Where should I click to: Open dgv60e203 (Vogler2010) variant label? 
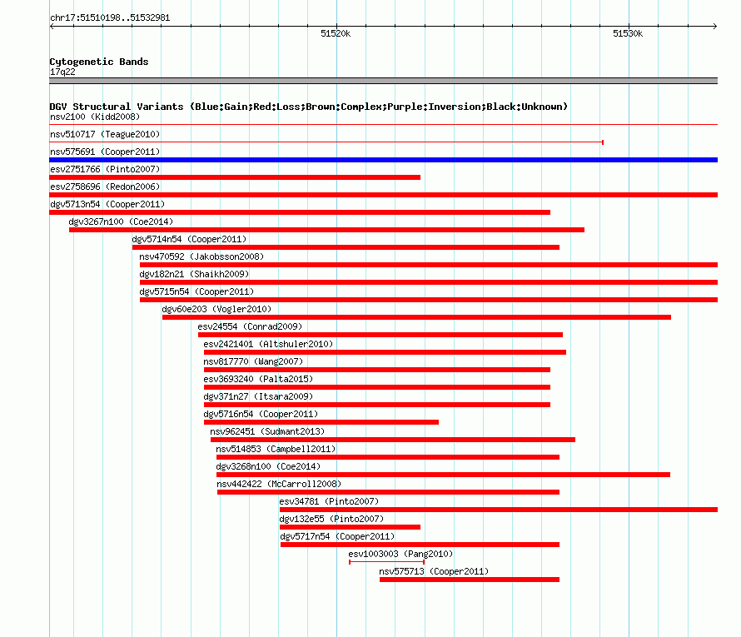tap(216, 309)
